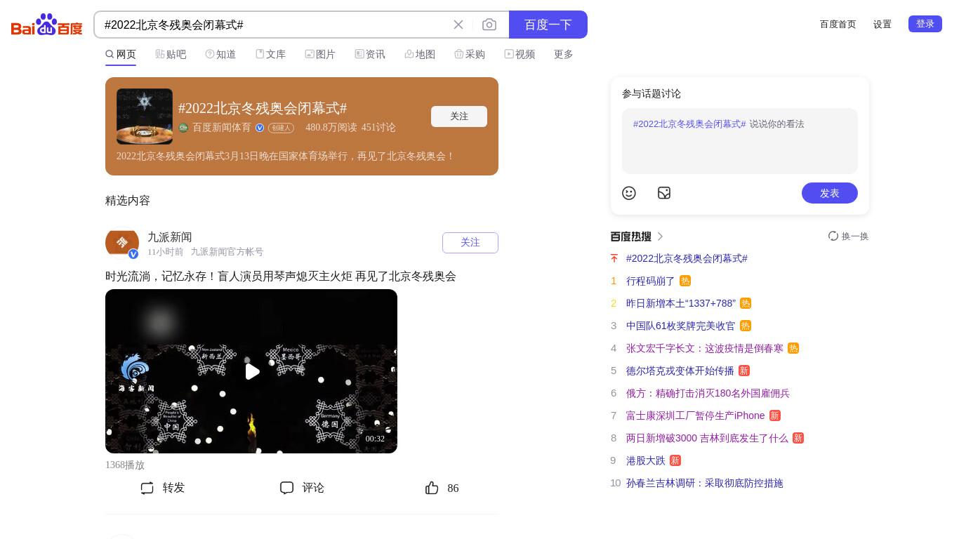Open hot search 俄方：精确打击消灭180名外国雇佣兵
Viewport: 959px width, 539px height.
coord(708,393)
